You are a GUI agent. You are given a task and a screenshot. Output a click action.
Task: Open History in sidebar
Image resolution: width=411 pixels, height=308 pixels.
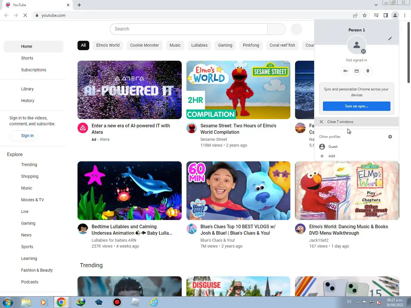coord(33,101)
